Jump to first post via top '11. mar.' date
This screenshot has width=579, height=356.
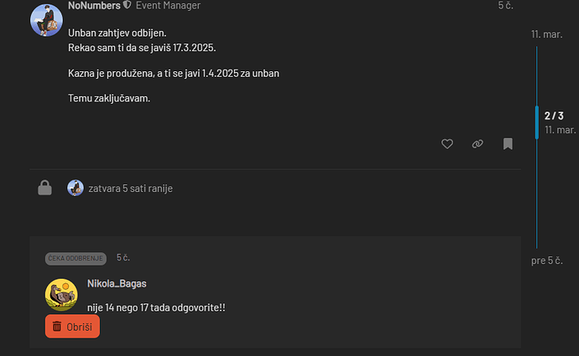pos(547,34)
